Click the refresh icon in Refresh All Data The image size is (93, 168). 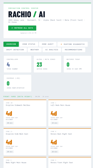[x=12, y=28]
